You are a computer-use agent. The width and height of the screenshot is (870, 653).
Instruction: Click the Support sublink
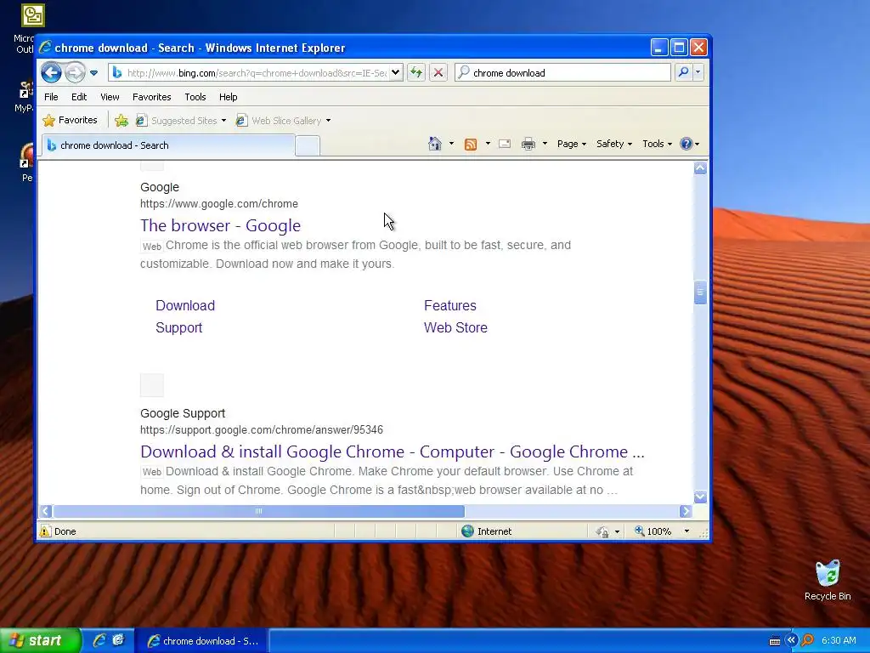[x=178, y=327]
